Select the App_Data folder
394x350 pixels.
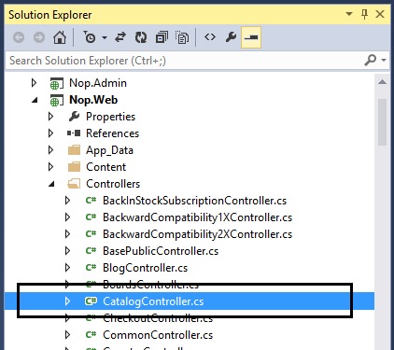coord(109,150)
